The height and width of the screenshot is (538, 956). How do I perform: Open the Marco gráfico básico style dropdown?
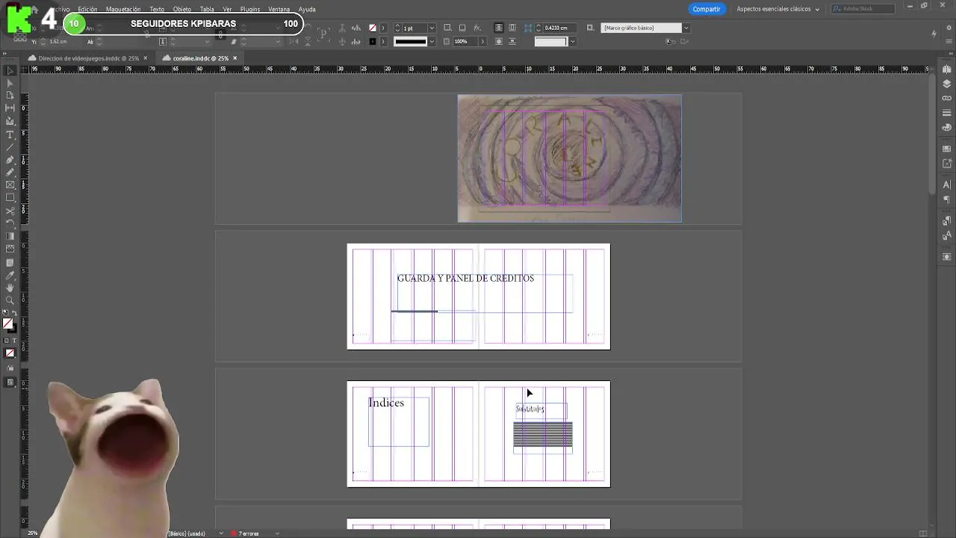coord(686,28)
